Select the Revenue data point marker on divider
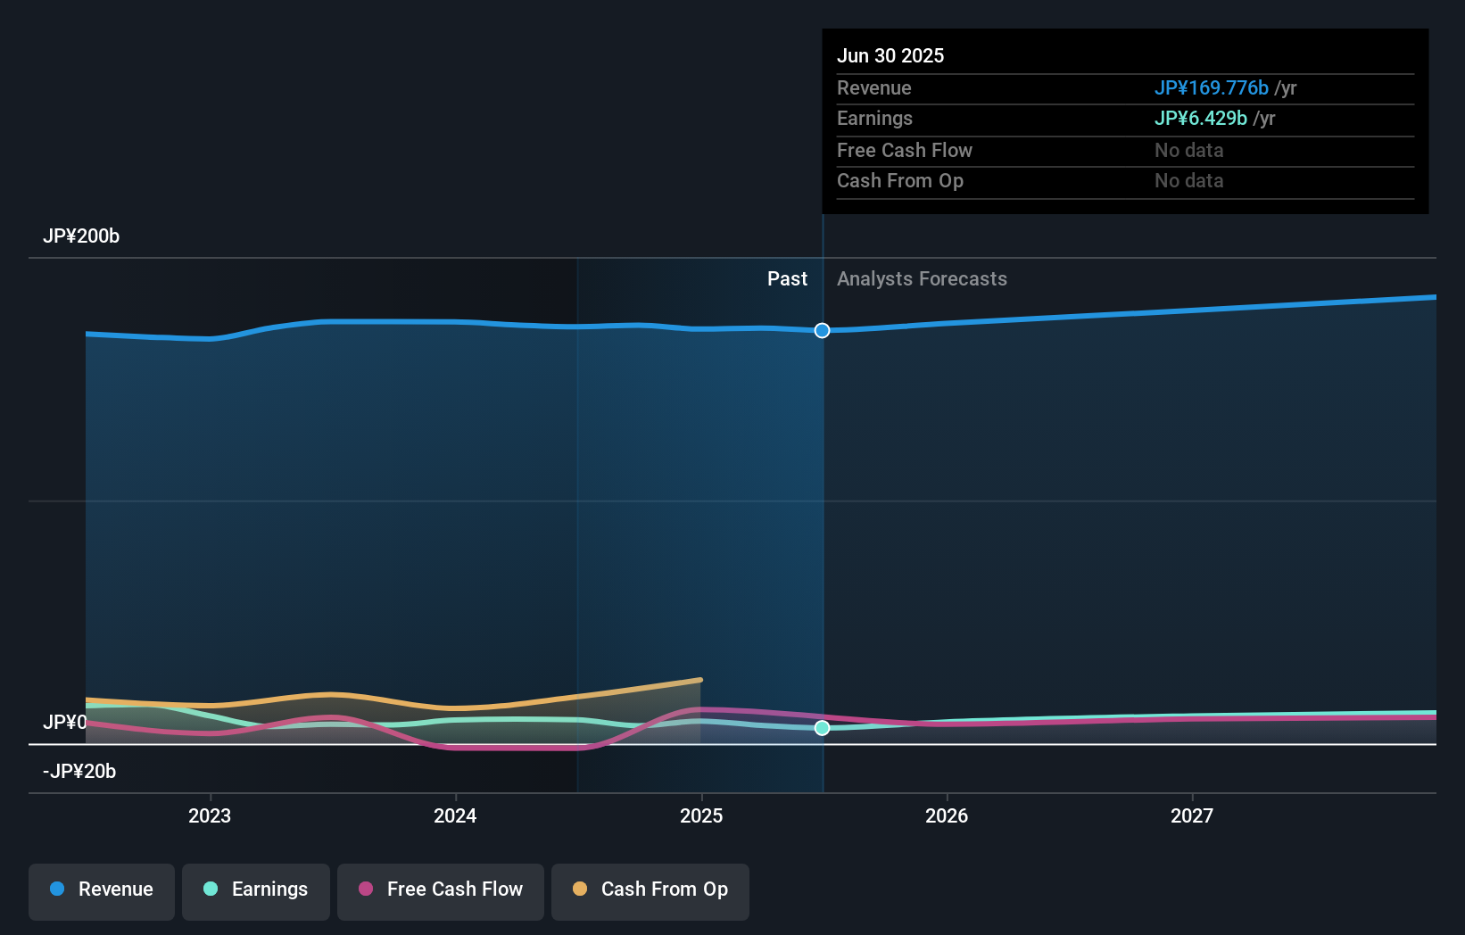The width and height of the screenshot is (1465, 935). pos(822,330)
